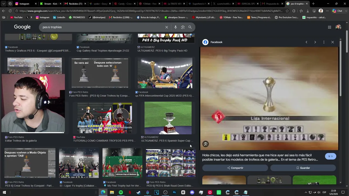This screenshot has width=349, height=196.
Task: Close the image preview panel
Action: point(333,42)
